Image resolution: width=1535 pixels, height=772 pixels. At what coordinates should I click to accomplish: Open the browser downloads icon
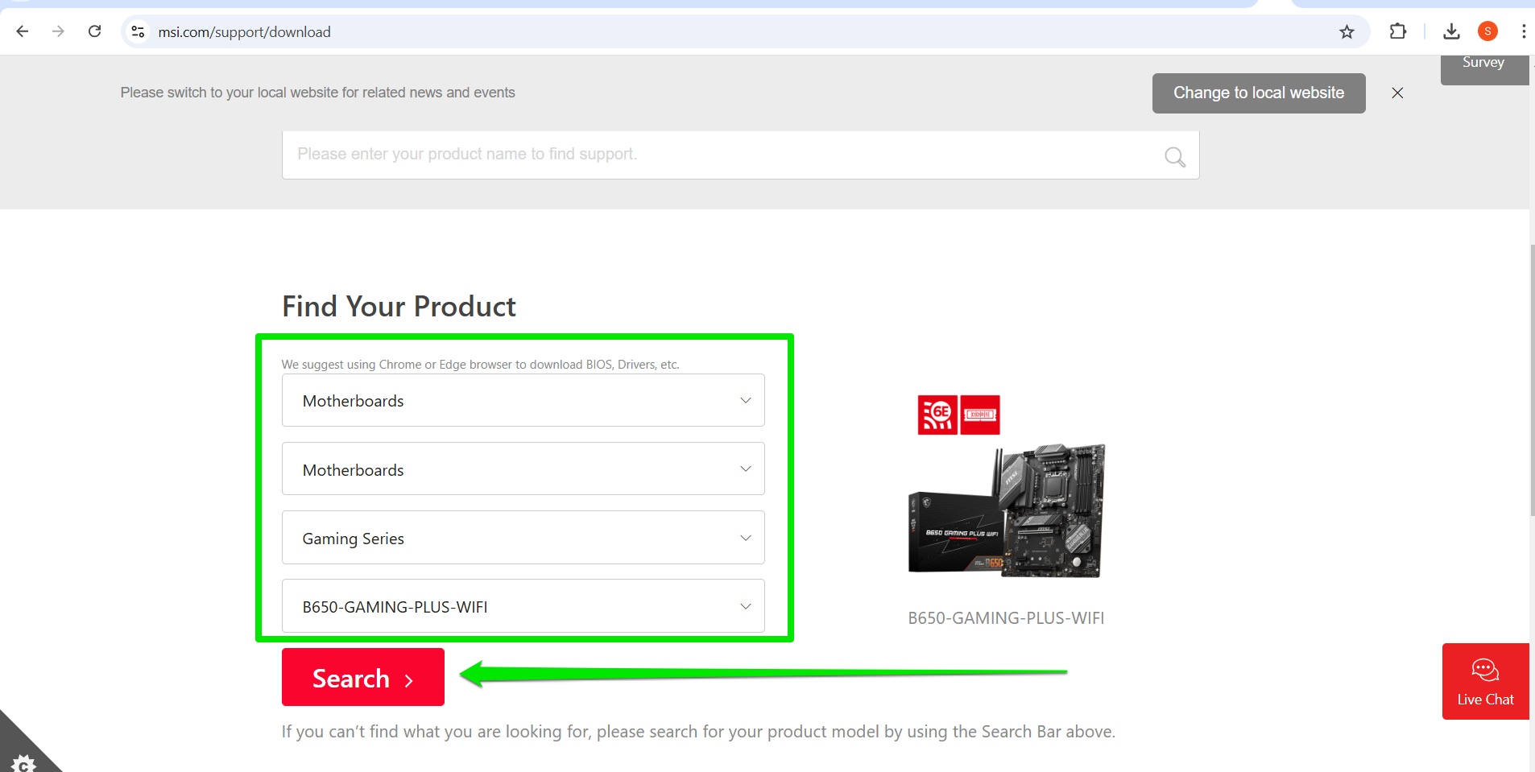(x=1451, y=31)
